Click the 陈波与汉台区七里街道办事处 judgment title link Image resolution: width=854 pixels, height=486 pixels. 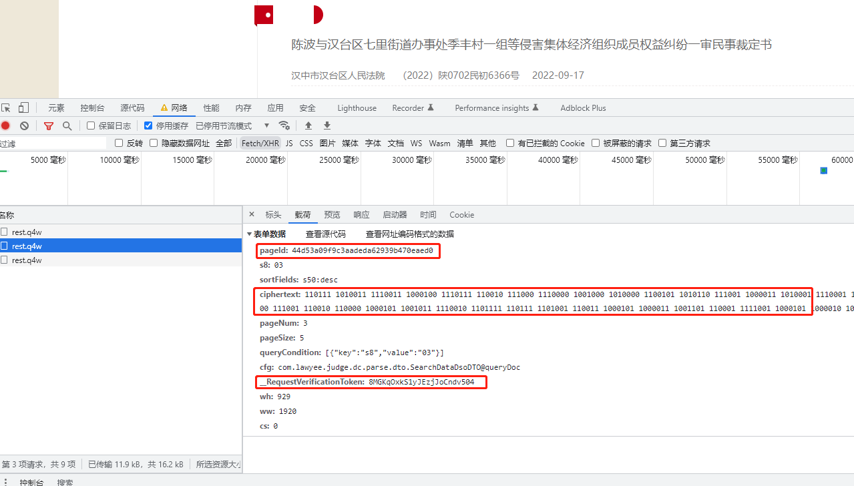click(531, 45)
